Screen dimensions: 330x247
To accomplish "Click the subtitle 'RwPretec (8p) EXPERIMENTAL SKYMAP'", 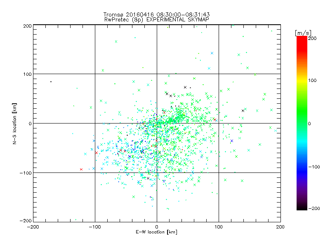I will pyautogui.click(x=157, y=20).
